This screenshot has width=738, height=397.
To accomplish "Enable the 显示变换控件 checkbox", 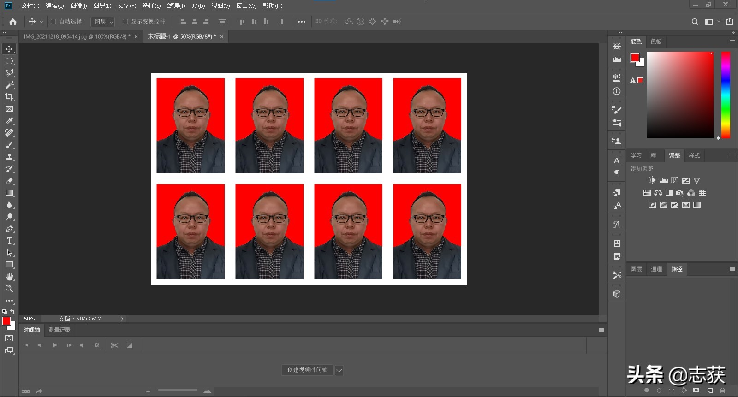I will 125,22.
